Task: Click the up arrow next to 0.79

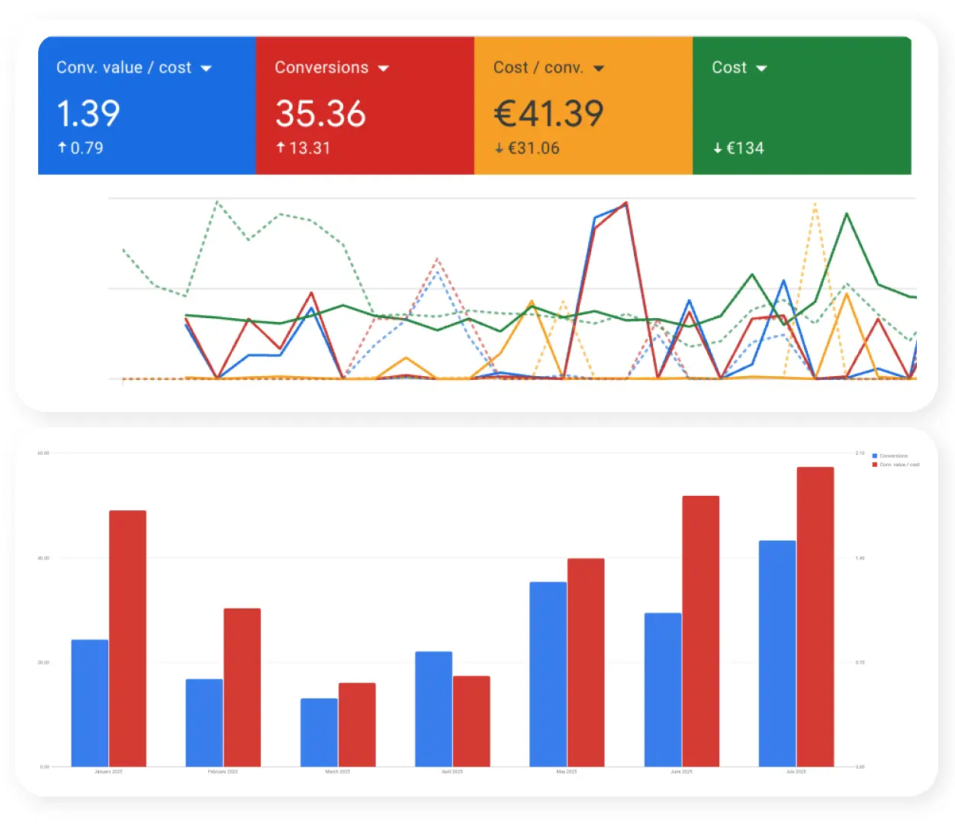Action: pyautogui.click(x=63, y=148)
